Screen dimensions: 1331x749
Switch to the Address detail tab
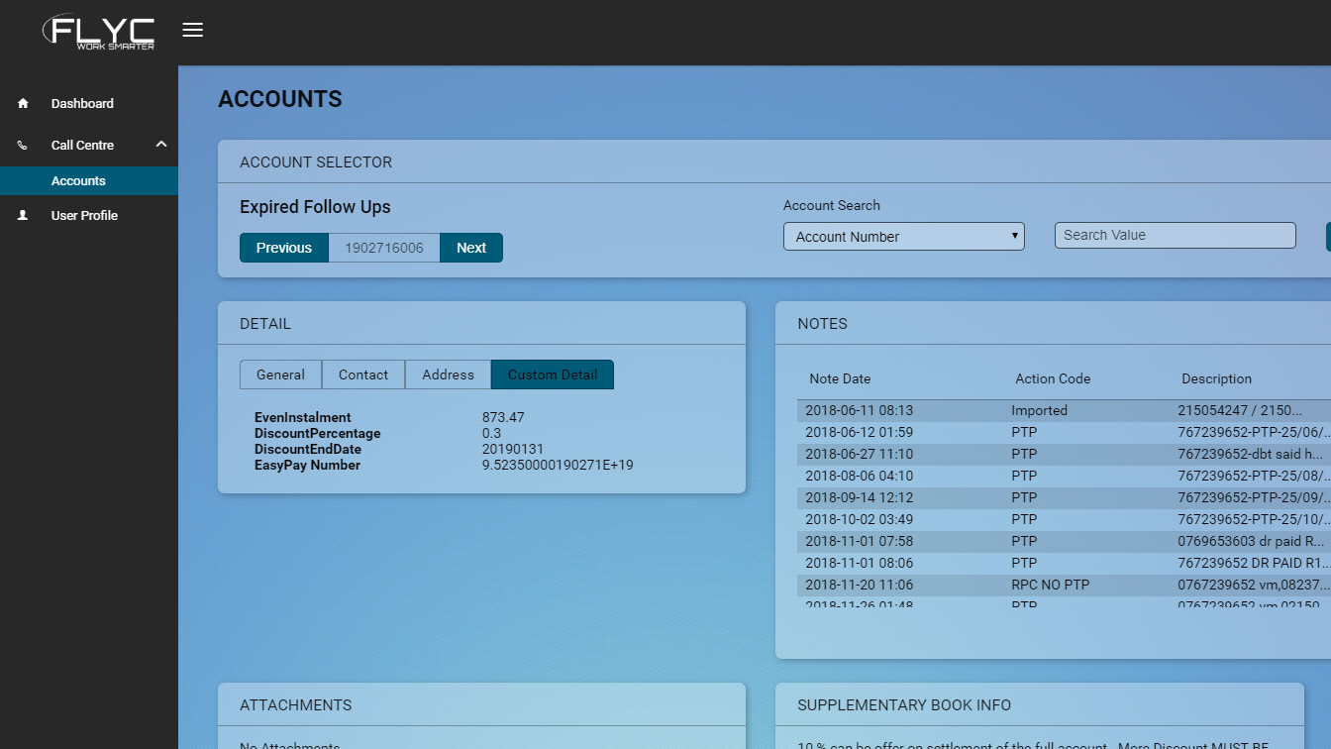pos(448,374)
